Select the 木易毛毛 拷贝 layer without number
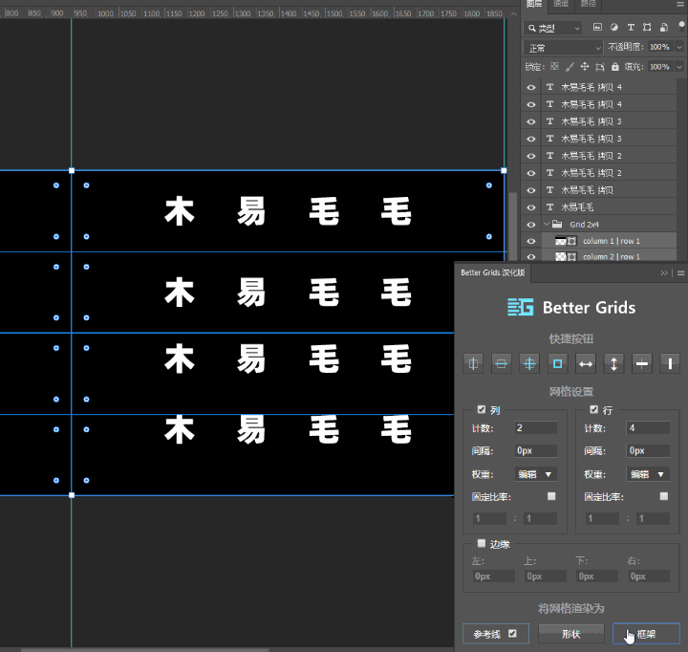The image size is (688, 652). coord(587,190)
